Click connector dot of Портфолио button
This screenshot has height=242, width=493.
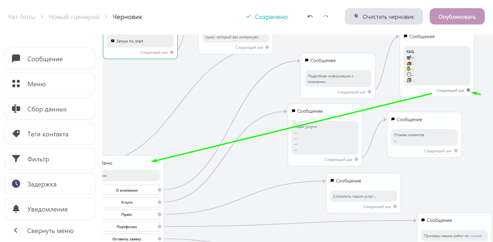pyautogui.click(x=160, y=226)
